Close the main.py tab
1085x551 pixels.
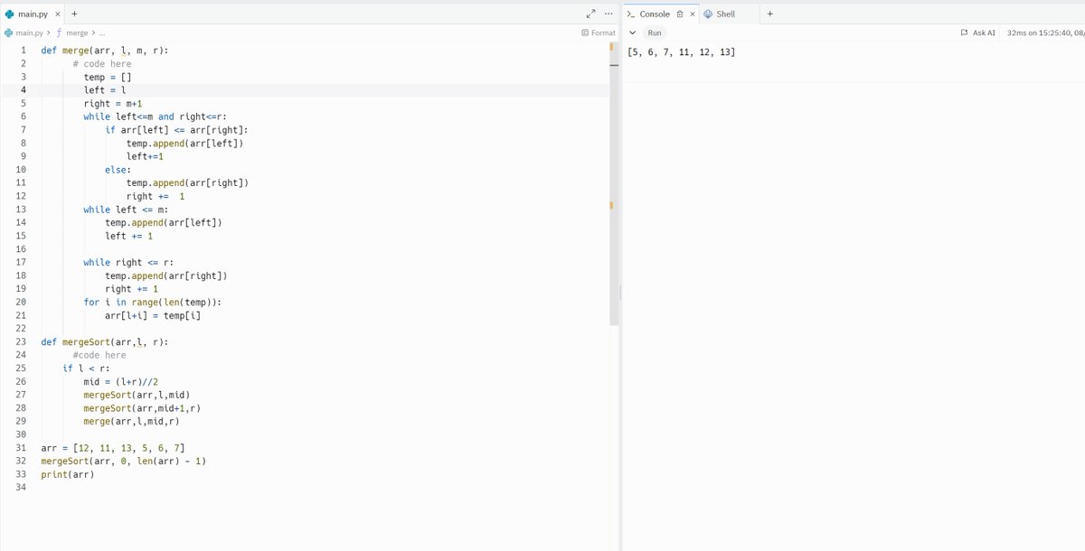58,14
